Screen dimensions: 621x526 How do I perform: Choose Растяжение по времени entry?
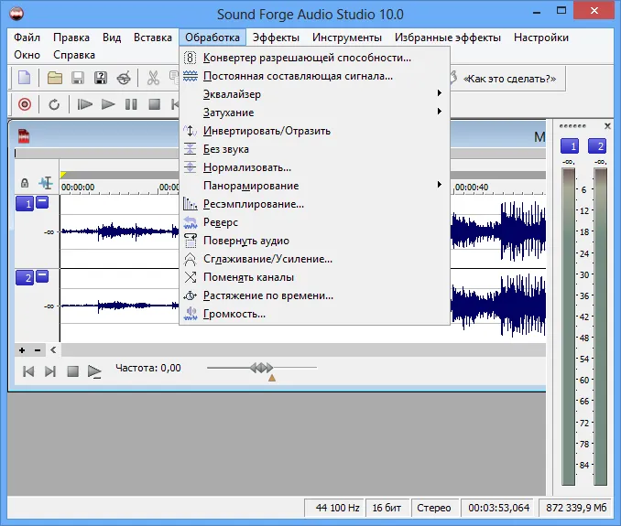click(314, 295)
